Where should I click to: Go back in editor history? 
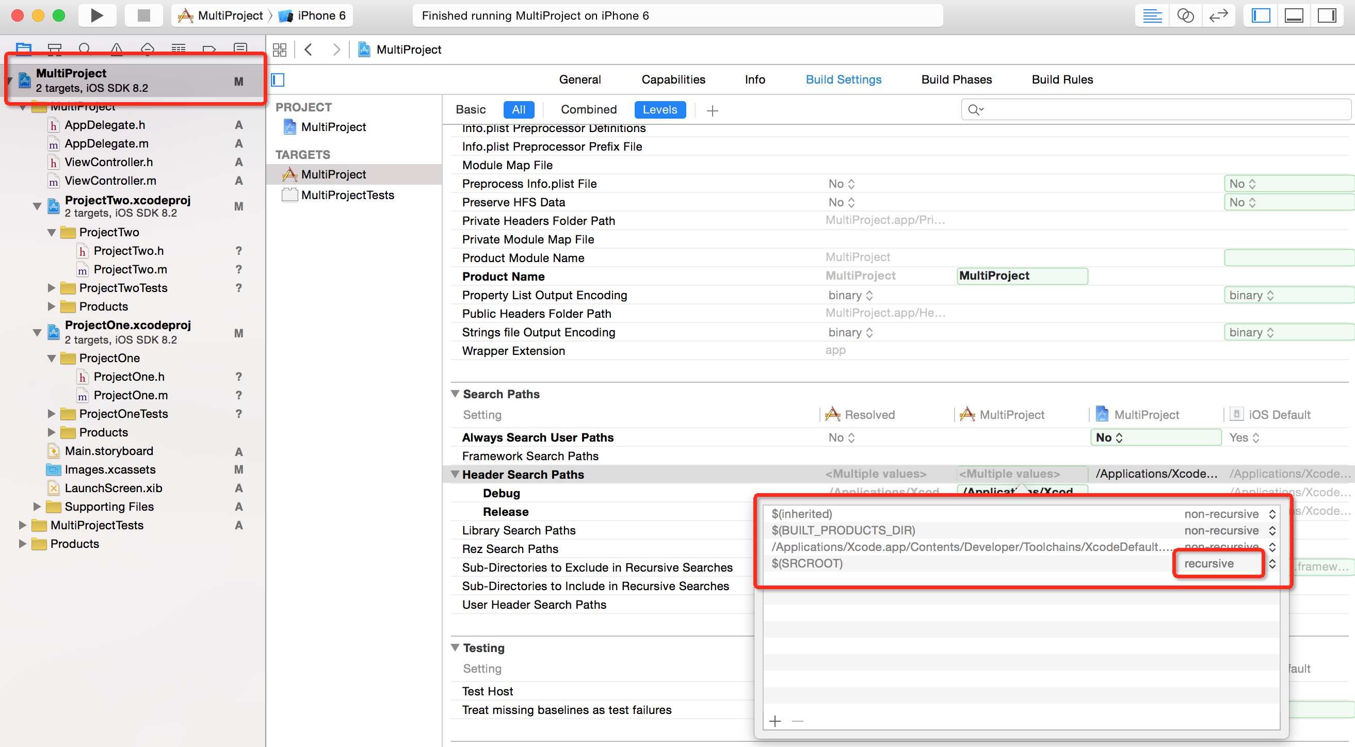pos(309,50)
